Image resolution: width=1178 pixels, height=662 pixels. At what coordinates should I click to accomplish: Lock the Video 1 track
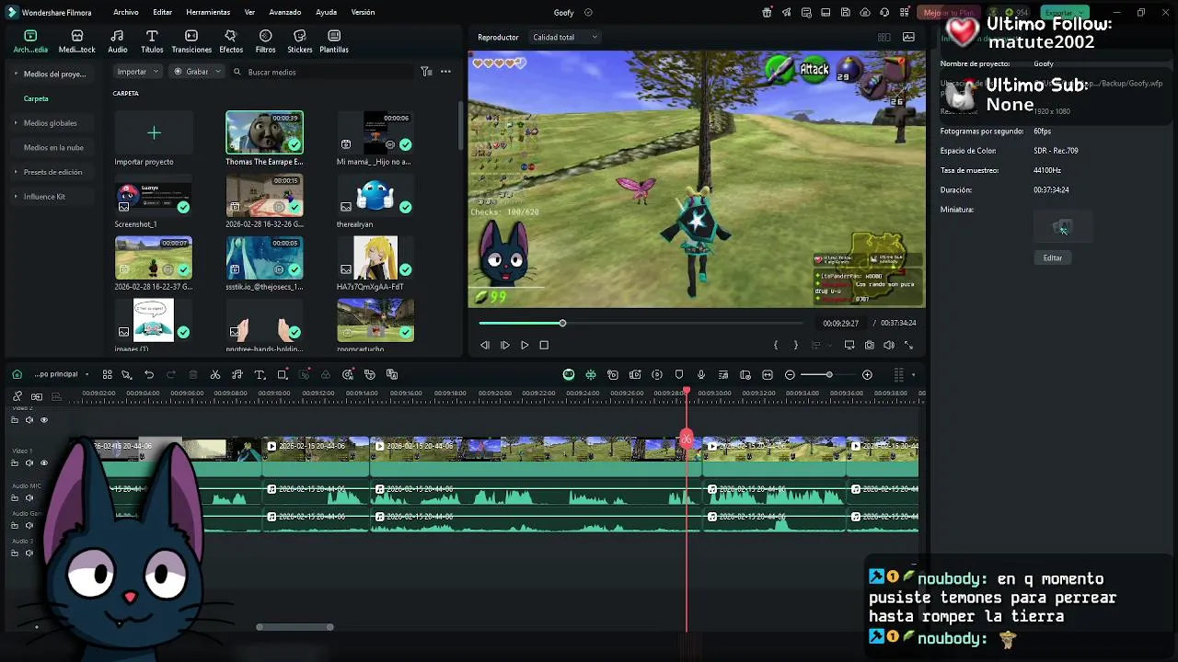15,463
